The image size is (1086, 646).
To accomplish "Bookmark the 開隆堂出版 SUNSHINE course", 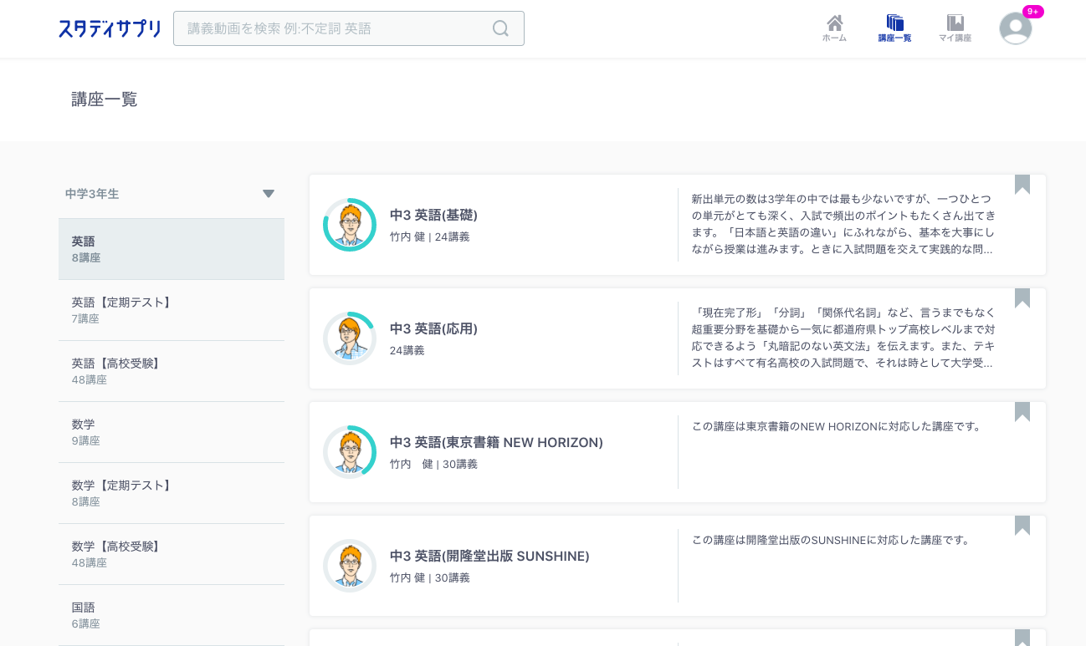I will tap(1022, 526).
